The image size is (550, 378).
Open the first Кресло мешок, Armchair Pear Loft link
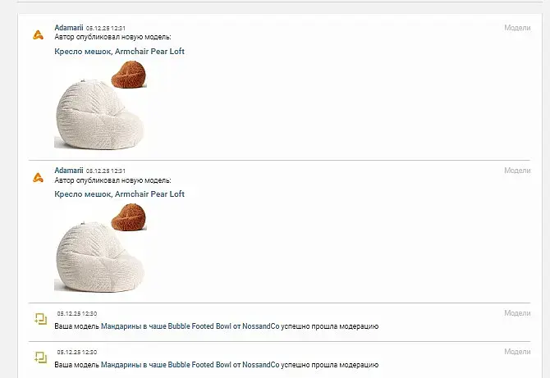point(119,51)
